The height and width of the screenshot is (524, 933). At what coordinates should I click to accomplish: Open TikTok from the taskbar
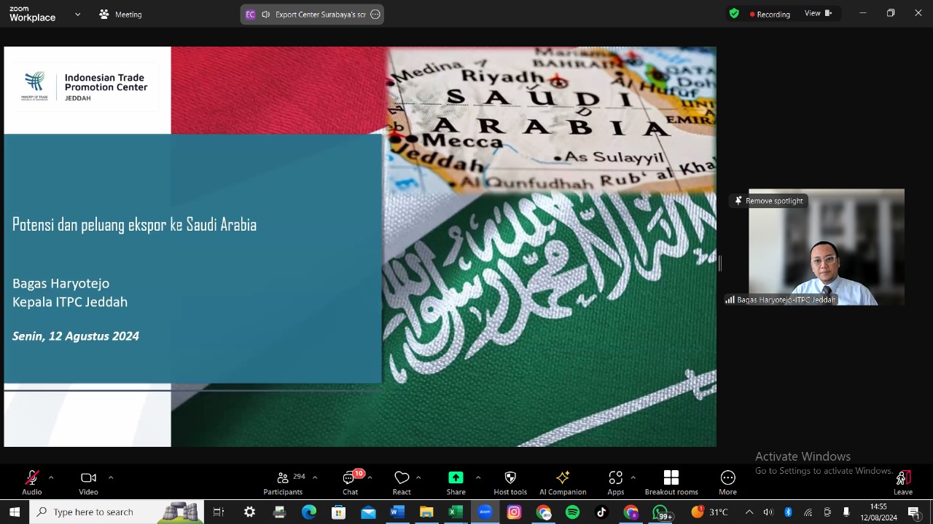coord(601,512)
